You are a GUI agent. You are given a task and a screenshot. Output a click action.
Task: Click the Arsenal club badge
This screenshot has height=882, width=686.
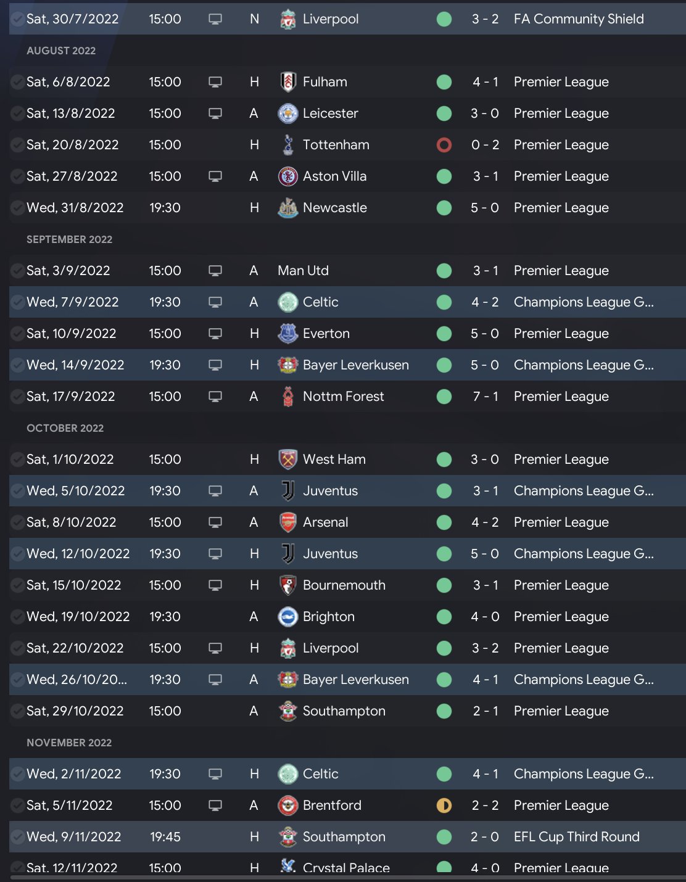[287, 522]
